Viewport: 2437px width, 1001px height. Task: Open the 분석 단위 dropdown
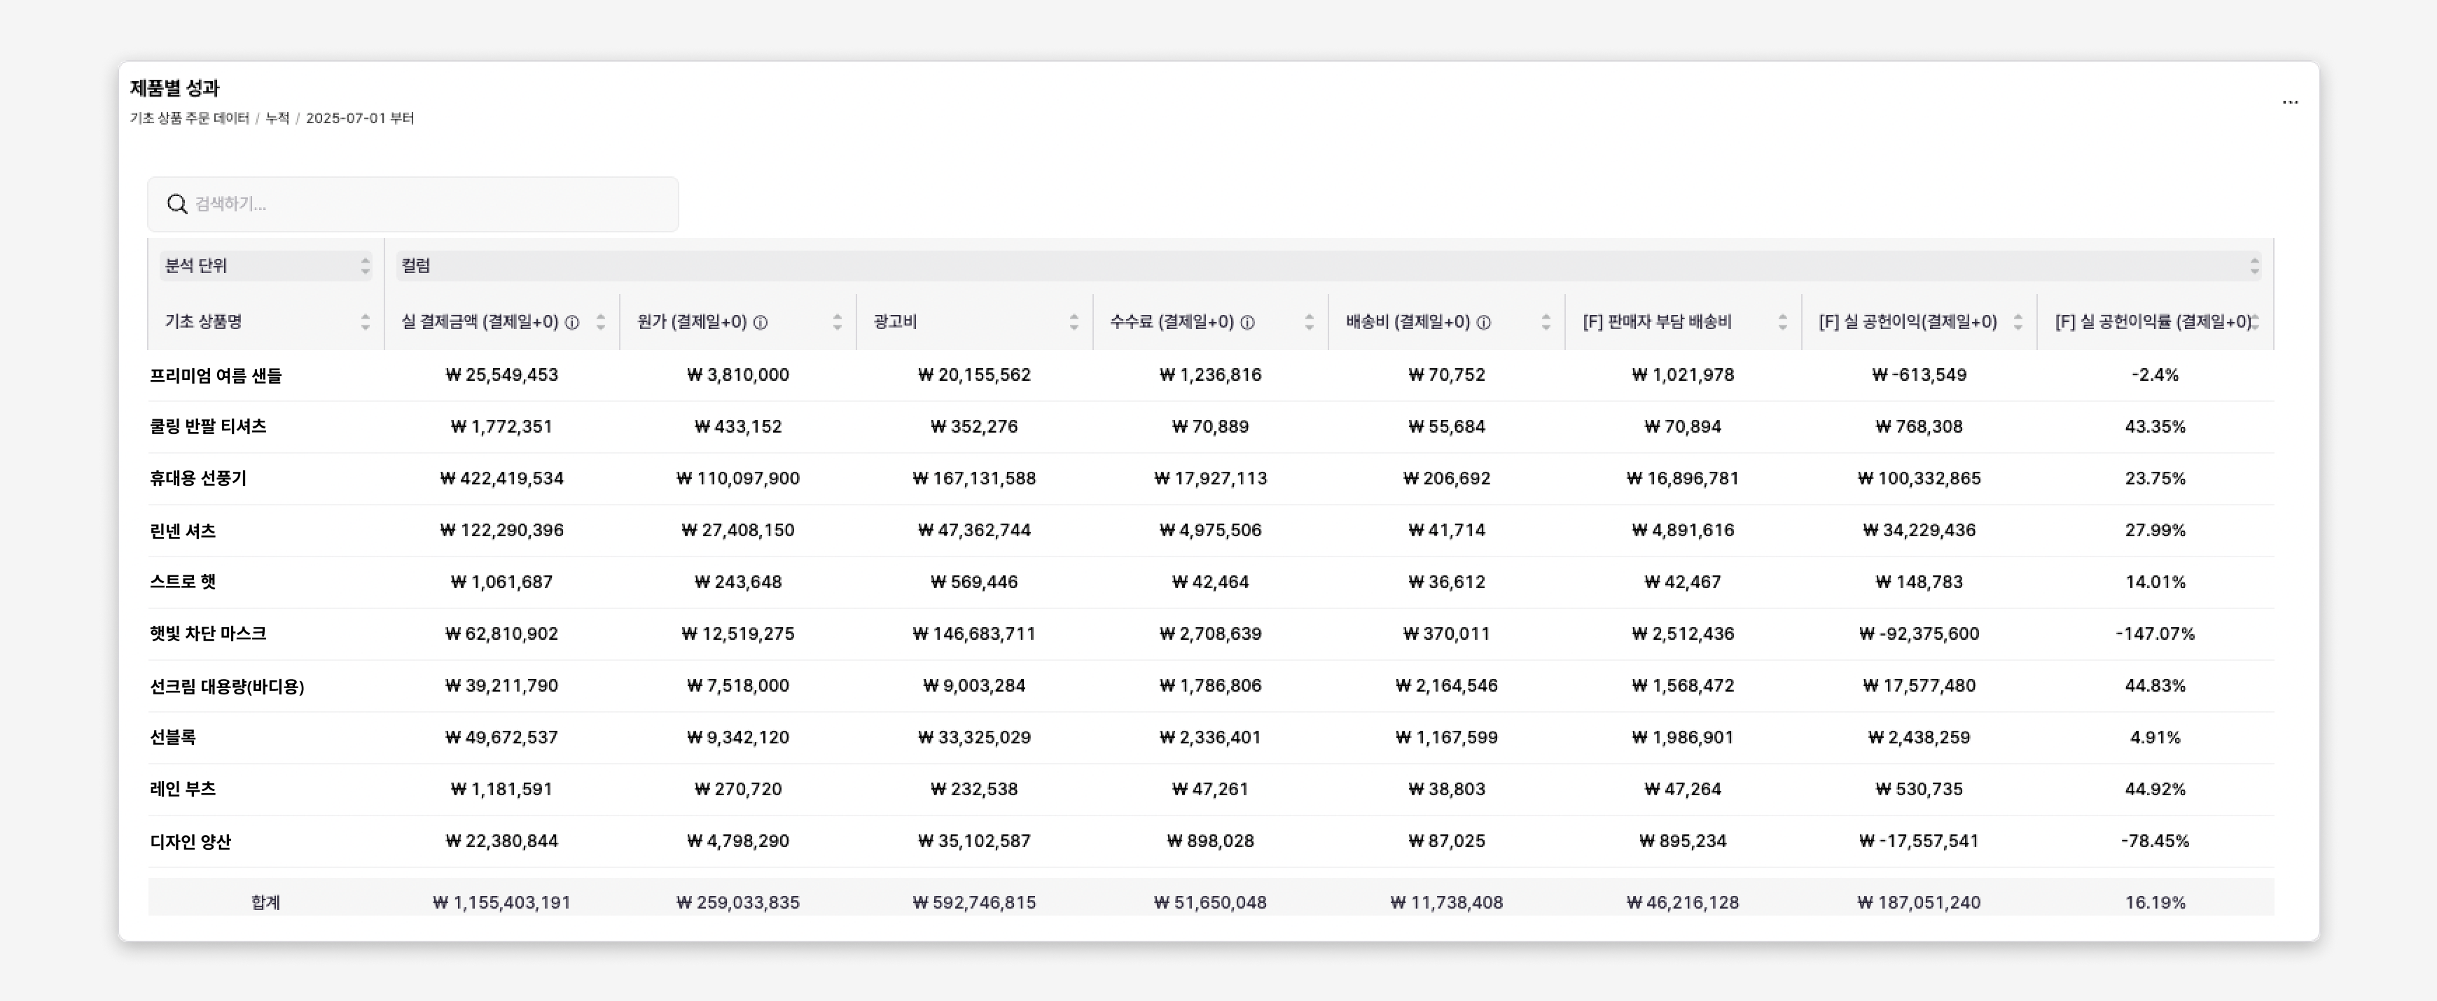pyautogui.click(x=266, y=265)
